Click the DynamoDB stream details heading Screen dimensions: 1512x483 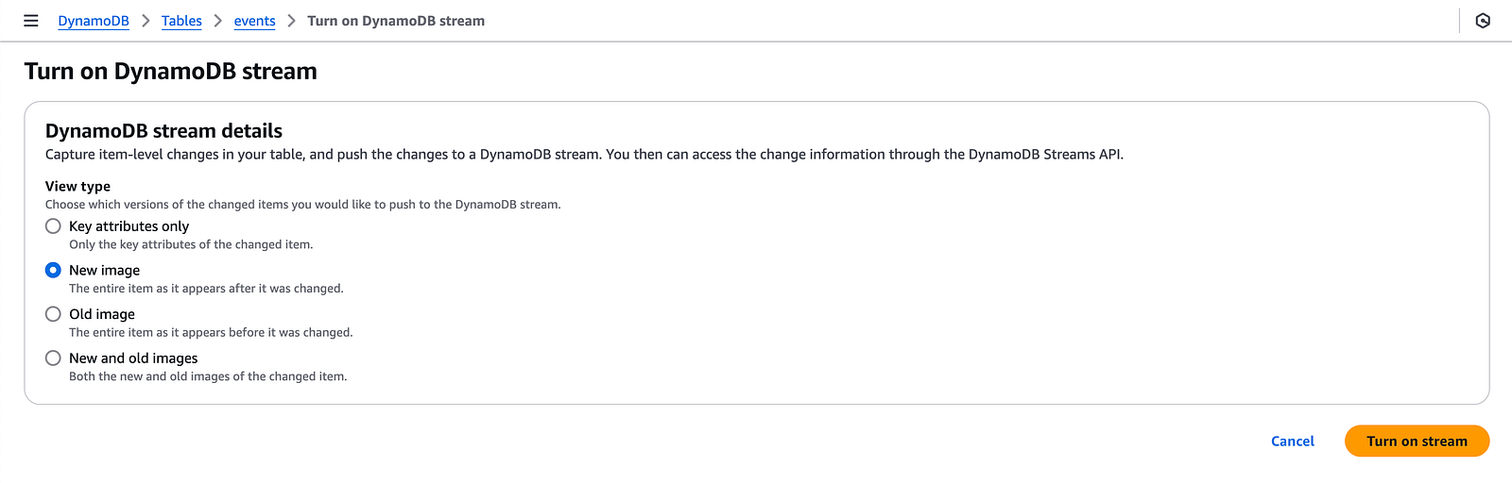pyautogui.click(x=163, y=131)
